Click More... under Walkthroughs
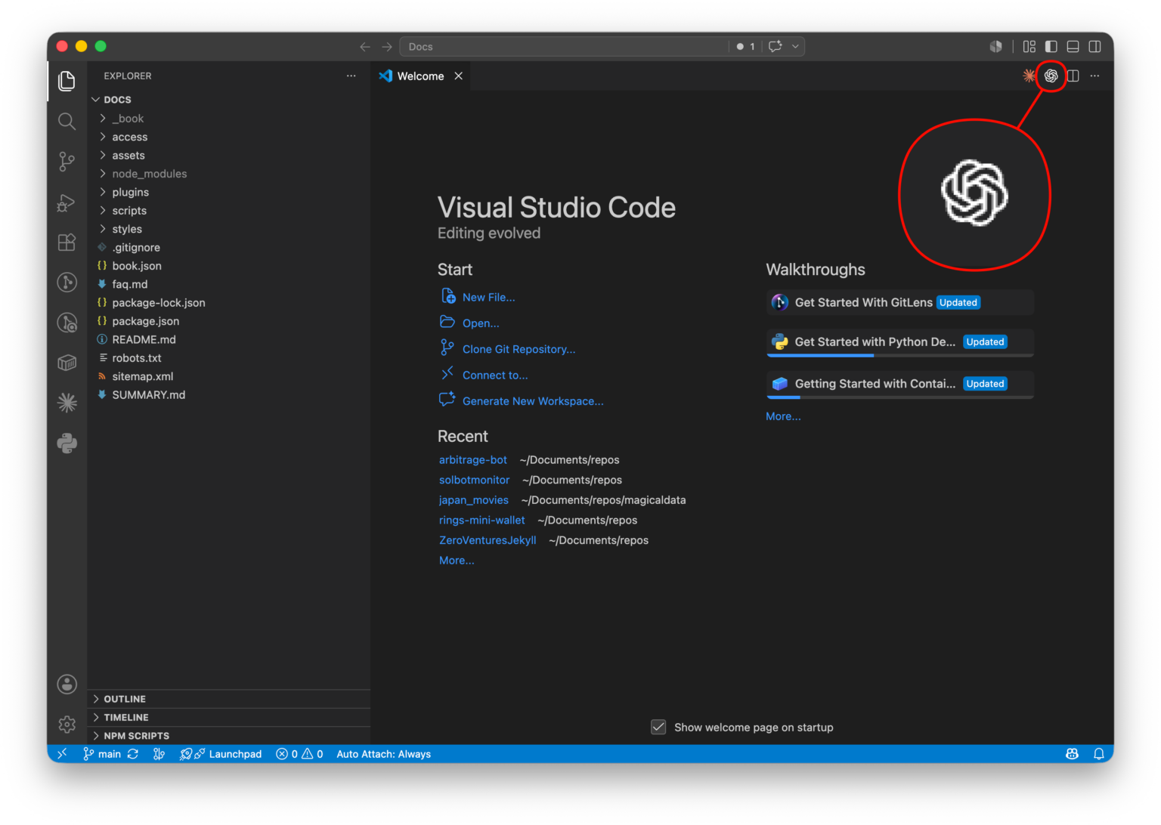Viewport: 1161px width, 825px height. click(783, 416)
